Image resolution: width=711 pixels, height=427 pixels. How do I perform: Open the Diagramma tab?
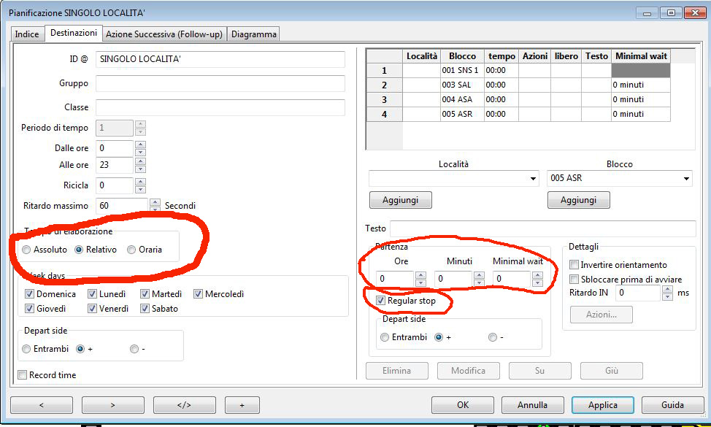coord(253,34)
